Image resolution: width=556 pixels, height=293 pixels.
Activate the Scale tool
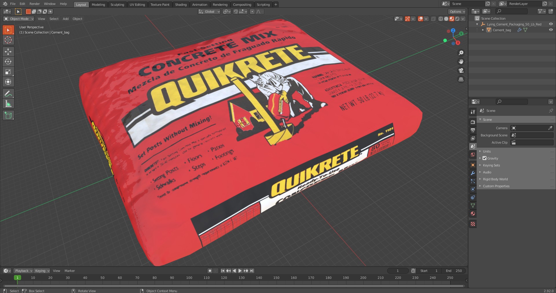(8, 72)
